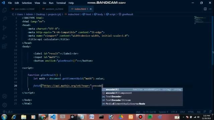Click the code minimap preview
Image resolution: width=214 pixels, height=120 pixels.
(203, 20)
